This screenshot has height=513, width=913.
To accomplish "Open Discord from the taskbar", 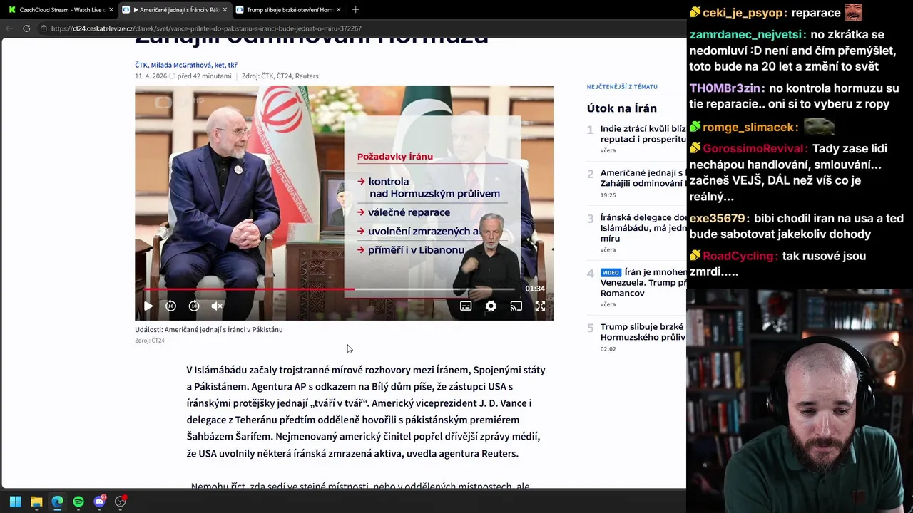I will pyautogui.click(x=99, y=502).
